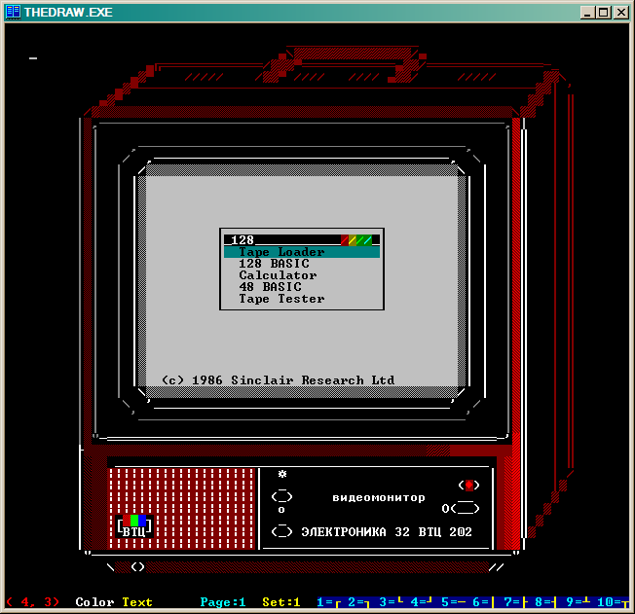The height and width of the screenshot is (614, 635).
Task: Close the THEDRAW.EXE window
Action: 620,13
